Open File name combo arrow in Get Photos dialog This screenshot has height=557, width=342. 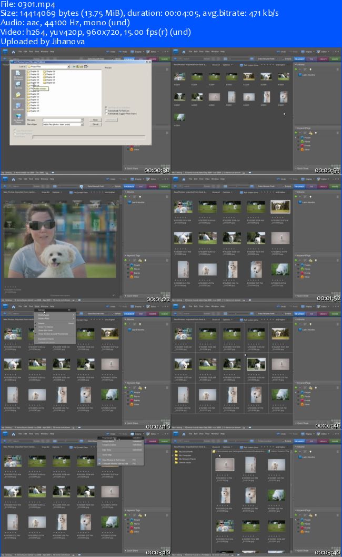pyautogui.click(x=82, y=120)
